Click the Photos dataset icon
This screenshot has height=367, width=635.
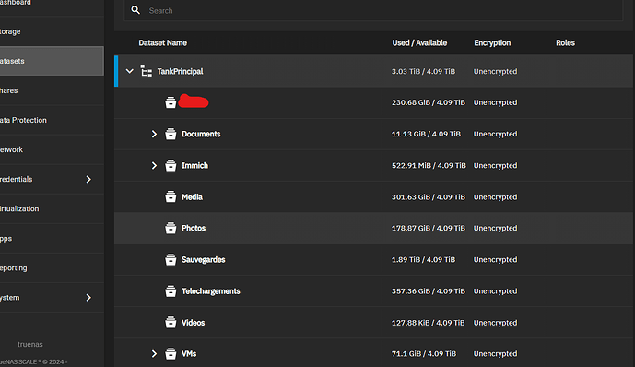tap(171, 228)
